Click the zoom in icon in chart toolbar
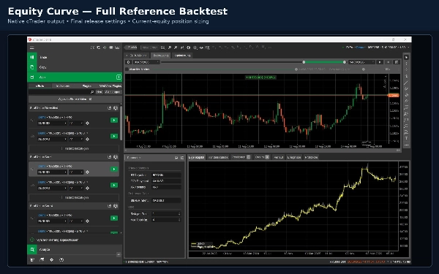This screenshot has width=439, height=274. (x=170, y=47)
